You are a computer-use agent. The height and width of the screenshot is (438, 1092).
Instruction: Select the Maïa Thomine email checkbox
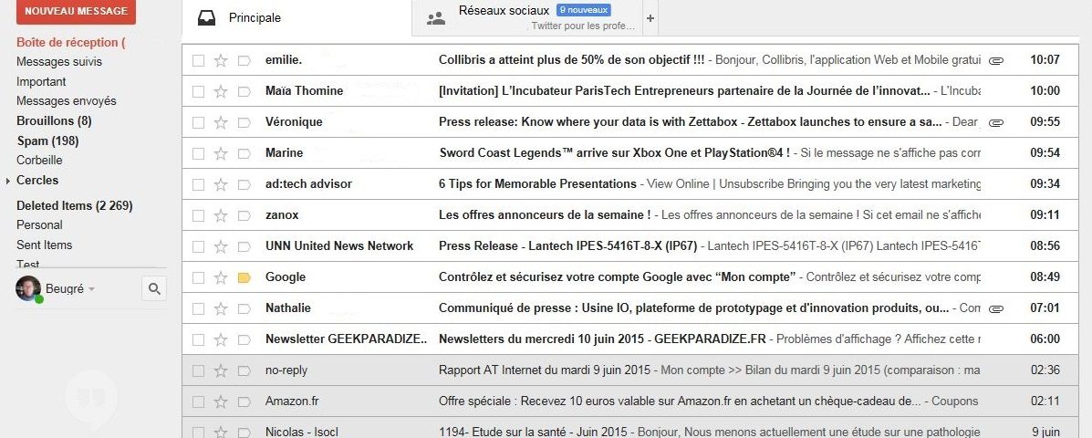point(199,91)
